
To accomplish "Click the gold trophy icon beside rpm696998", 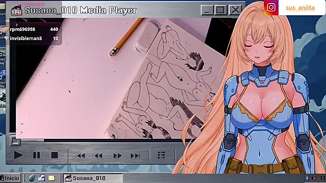I will coord(6,29).
